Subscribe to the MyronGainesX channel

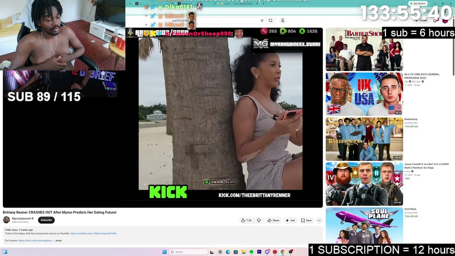coord(46,220)
